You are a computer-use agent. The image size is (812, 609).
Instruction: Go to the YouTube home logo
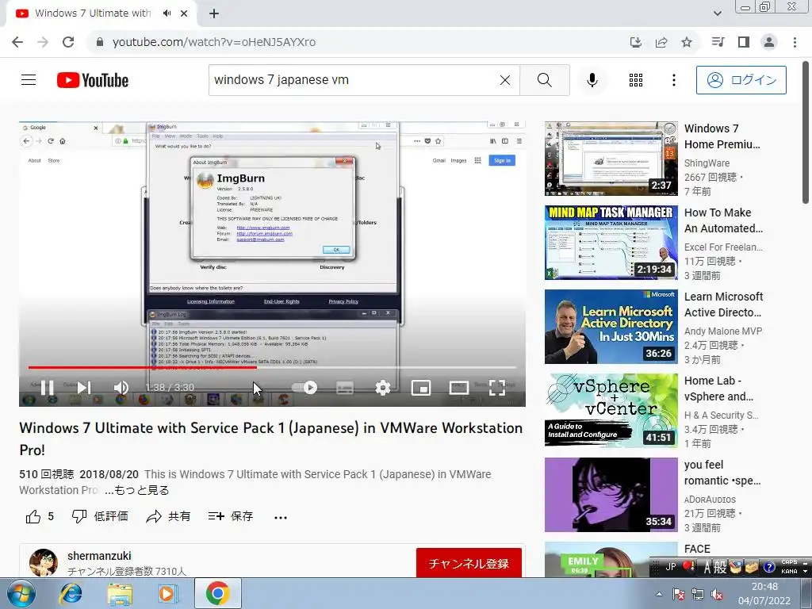(93, 80)
